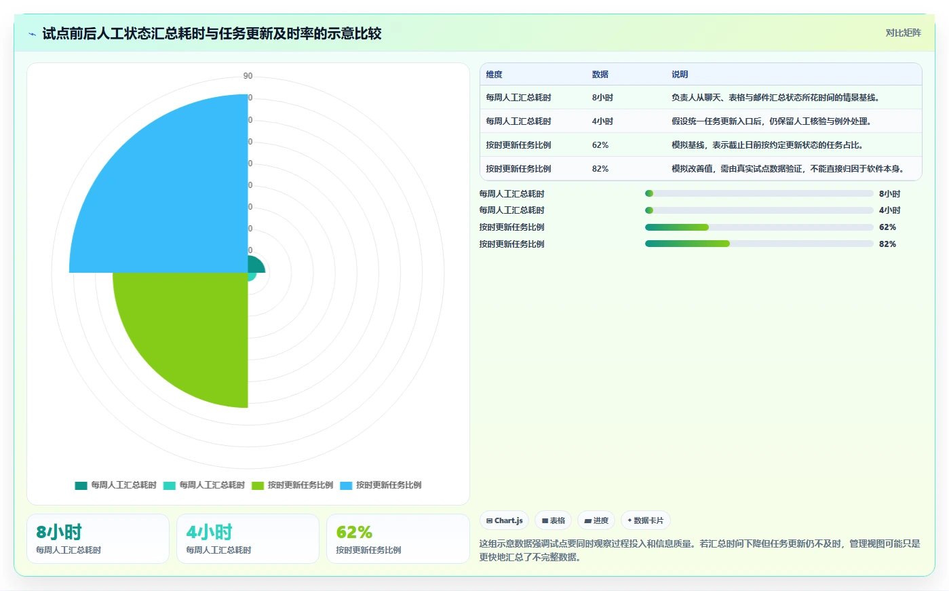Toggle the blue 按时更新任务比例 legend swatch

click(346, 485)
